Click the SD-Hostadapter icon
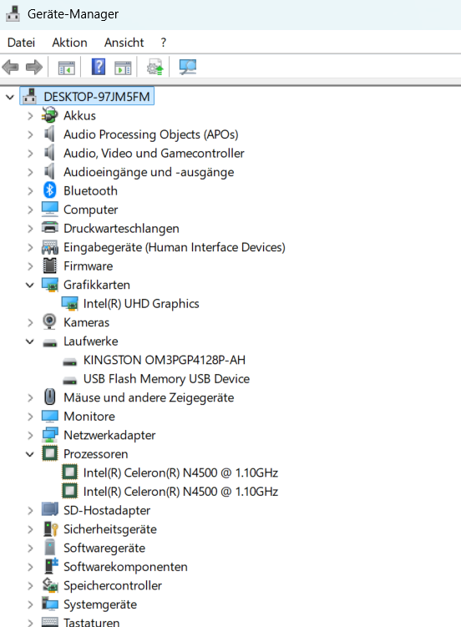 click(x=49, y=510)
